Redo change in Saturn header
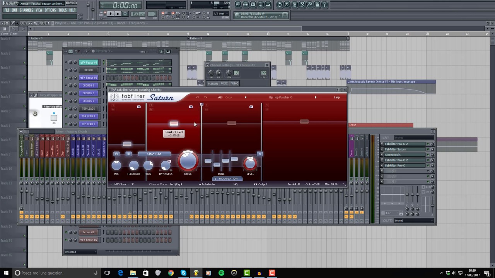Viewport: 495px width, 278px height. coord(205,97)
